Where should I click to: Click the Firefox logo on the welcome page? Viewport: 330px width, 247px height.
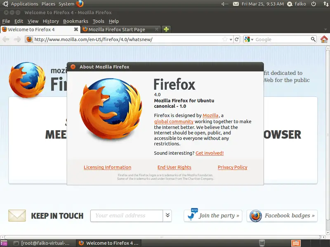coord(27,80)
